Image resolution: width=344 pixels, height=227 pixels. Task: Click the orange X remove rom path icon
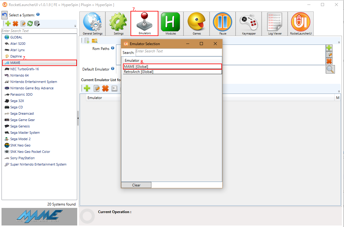[329, 61]
